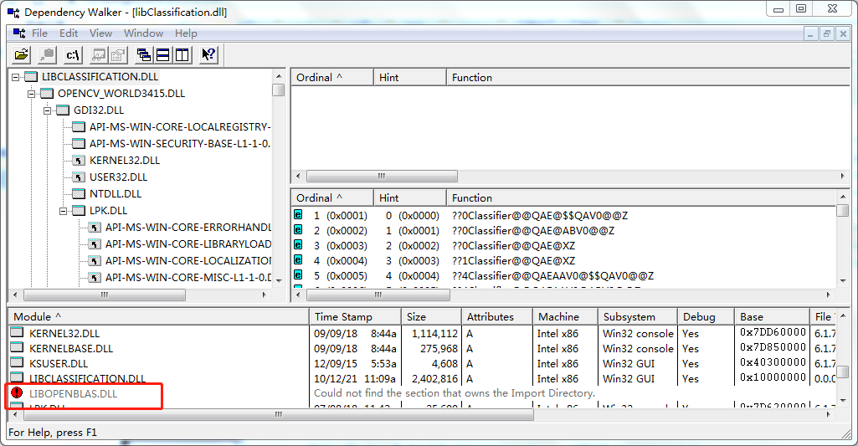Click the document icon beside the File menu
Screen dimensions: 858x446
19,33
